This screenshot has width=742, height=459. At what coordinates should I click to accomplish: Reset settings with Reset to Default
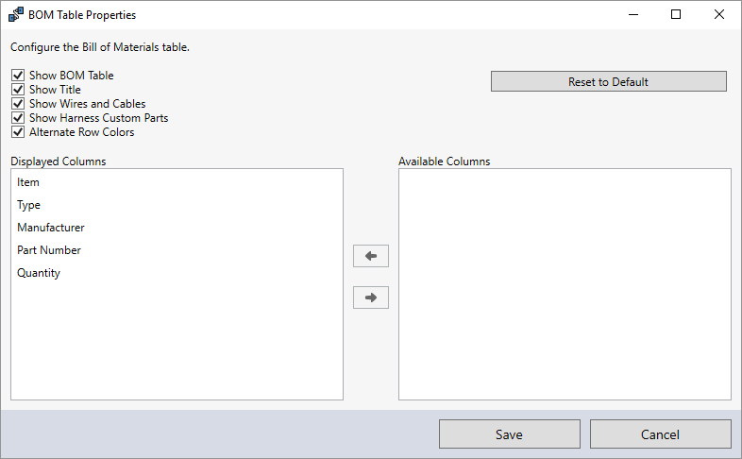pos(609,81)
